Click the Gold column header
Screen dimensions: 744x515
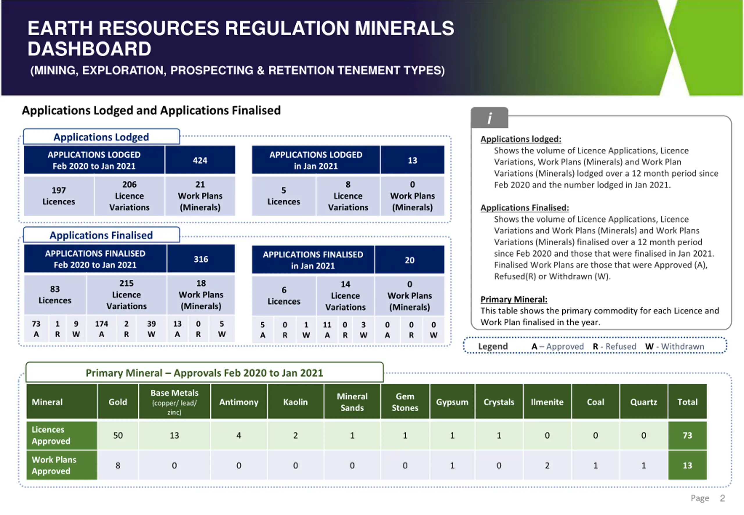118,402
